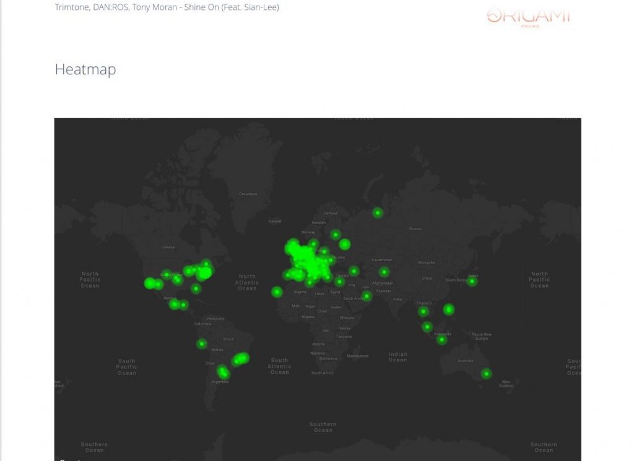Click the heatmap dot over Indonesia
This screenshot has width=634, height=461.
click(441, 339)
